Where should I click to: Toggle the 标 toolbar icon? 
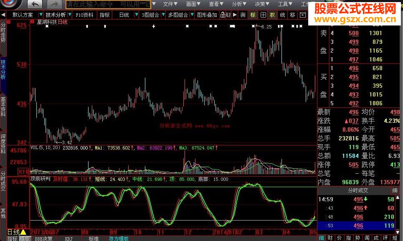coord(253,15)
